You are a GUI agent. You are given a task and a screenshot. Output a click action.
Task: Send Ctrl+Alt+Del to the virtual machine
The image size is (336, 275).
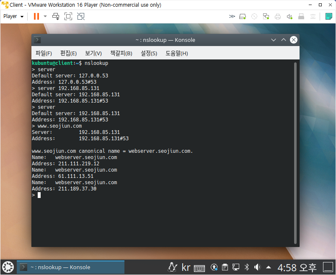tap(56, 16)
